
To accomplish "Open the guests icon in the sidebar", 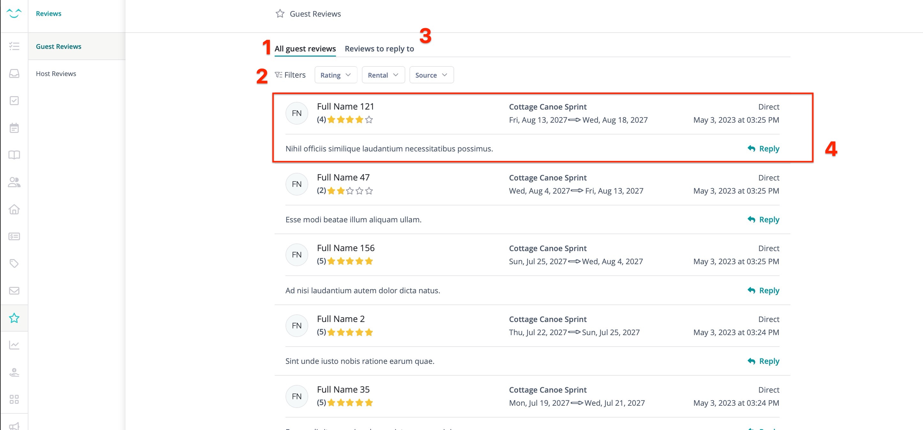I will 14,183.
